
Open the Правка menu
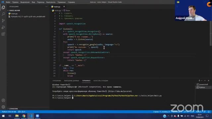point(15,2)
